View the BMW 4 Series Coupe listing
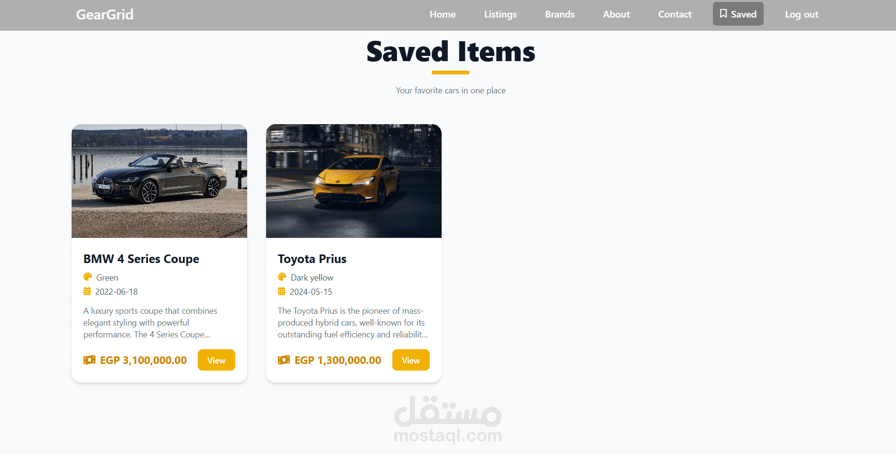 [x=216, y=360]
